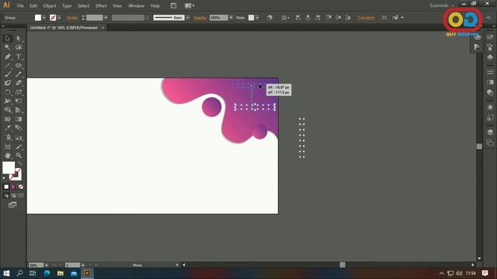Open the stroke weight dropdown
The width and height of the screenshot is (497, 279).
pos(106,18)
